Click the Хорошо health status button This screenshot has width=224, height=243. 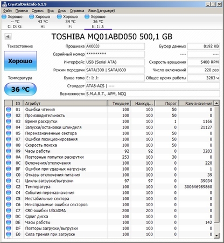tap(20, 61)
